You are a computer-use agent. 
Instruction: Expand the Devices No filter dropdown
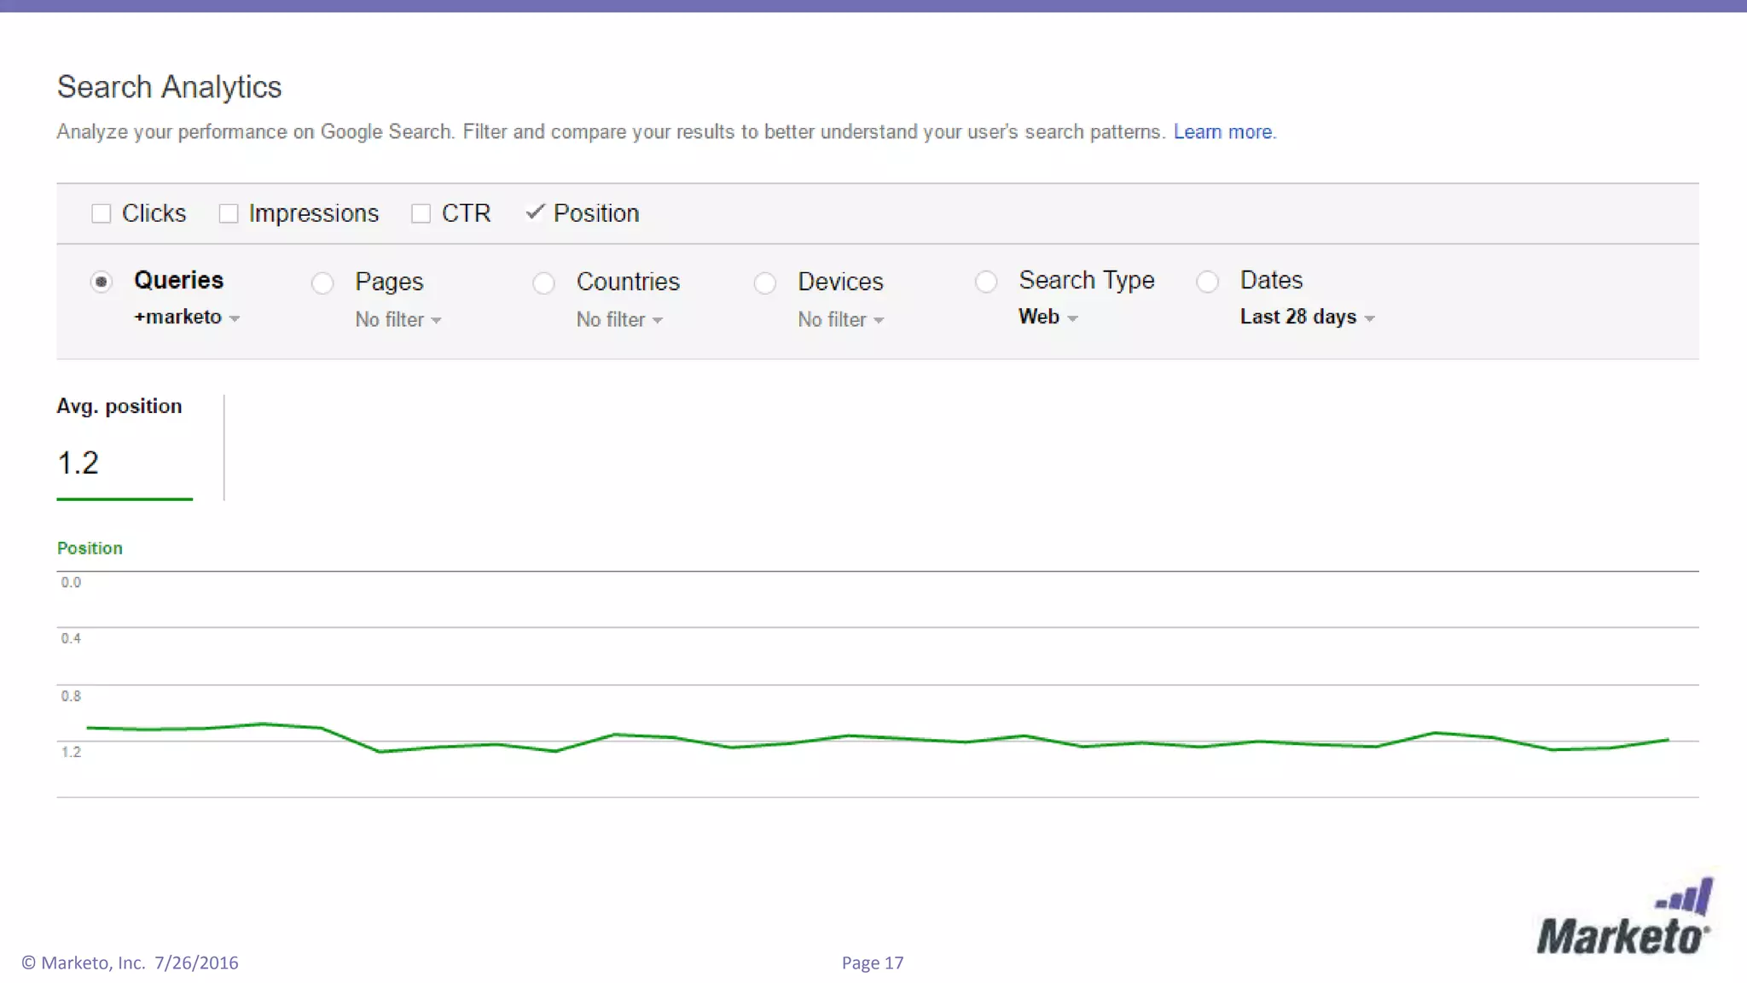pos(840,320)
